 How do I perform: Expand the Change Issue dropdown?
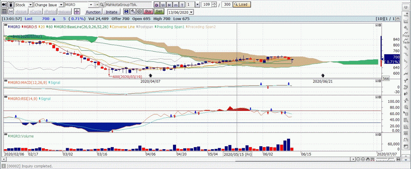[x=61, y=5]
